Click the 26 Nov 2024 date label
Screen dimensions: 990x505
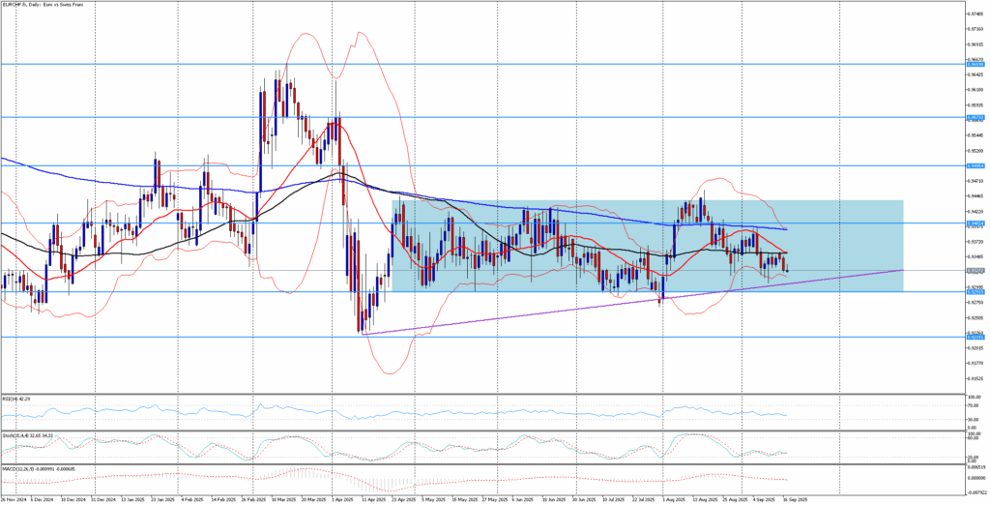tap(14, 500)
